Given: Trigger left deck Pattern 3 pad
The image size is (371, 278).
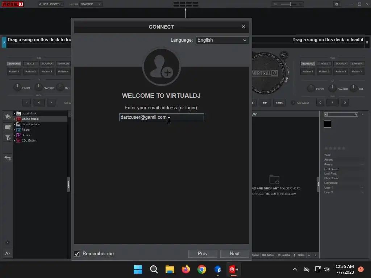Looking at the screenshot, I should click(47, 71).
